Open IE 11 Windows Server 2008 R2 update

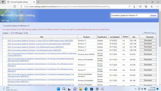click(x=42, y=54)
